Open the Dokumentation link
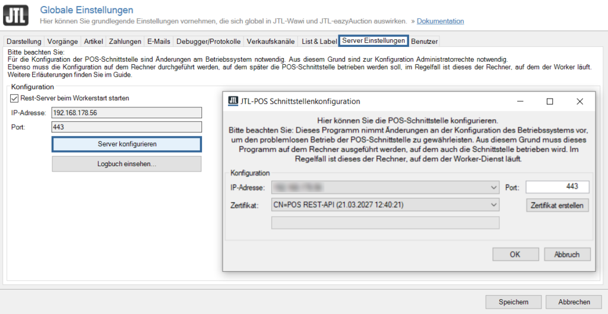The image size is (608, 314). click(x=440, y=21)
